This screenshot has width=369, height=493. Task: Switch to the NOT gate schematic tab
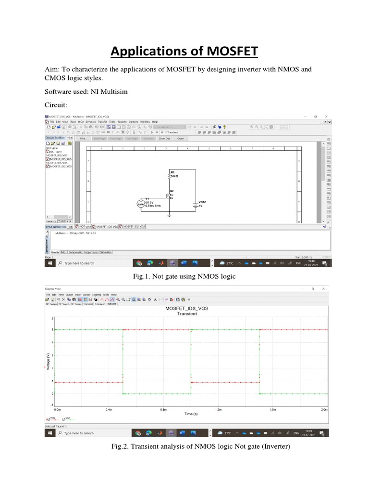pos(83,226)
